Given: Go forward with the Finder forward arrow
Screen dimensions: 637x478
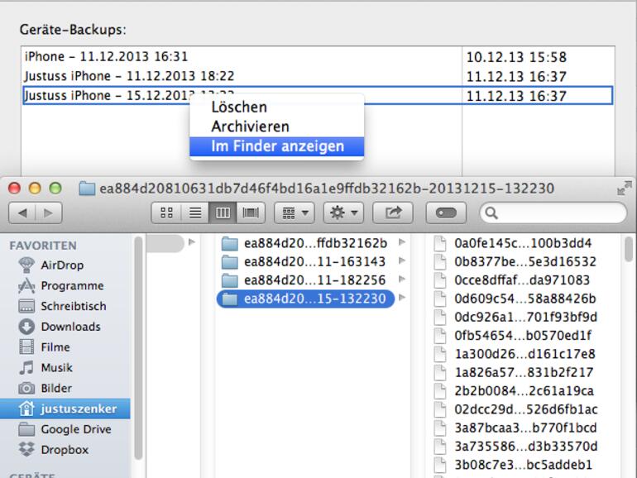Looking at the screenshot, I should click(49, 213).
